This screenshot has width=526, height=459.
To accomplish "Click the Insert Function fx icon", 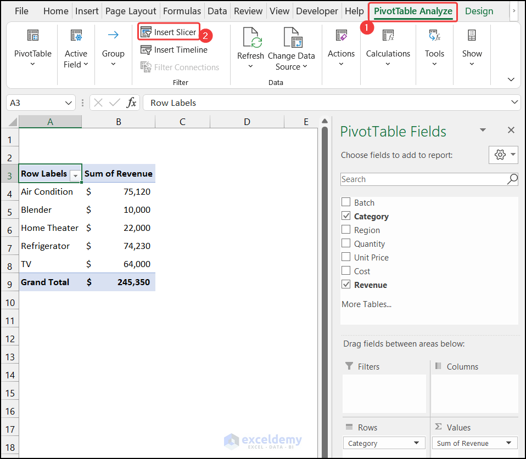I will (x=131, y=103).
